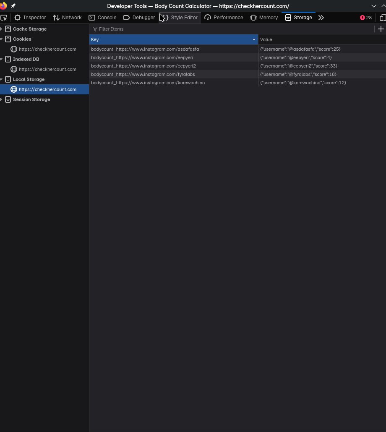The image size is (386, 432).
Task: Select the bodycount eepyeri key
Action: pyautogui.click(x=142, y=57)
